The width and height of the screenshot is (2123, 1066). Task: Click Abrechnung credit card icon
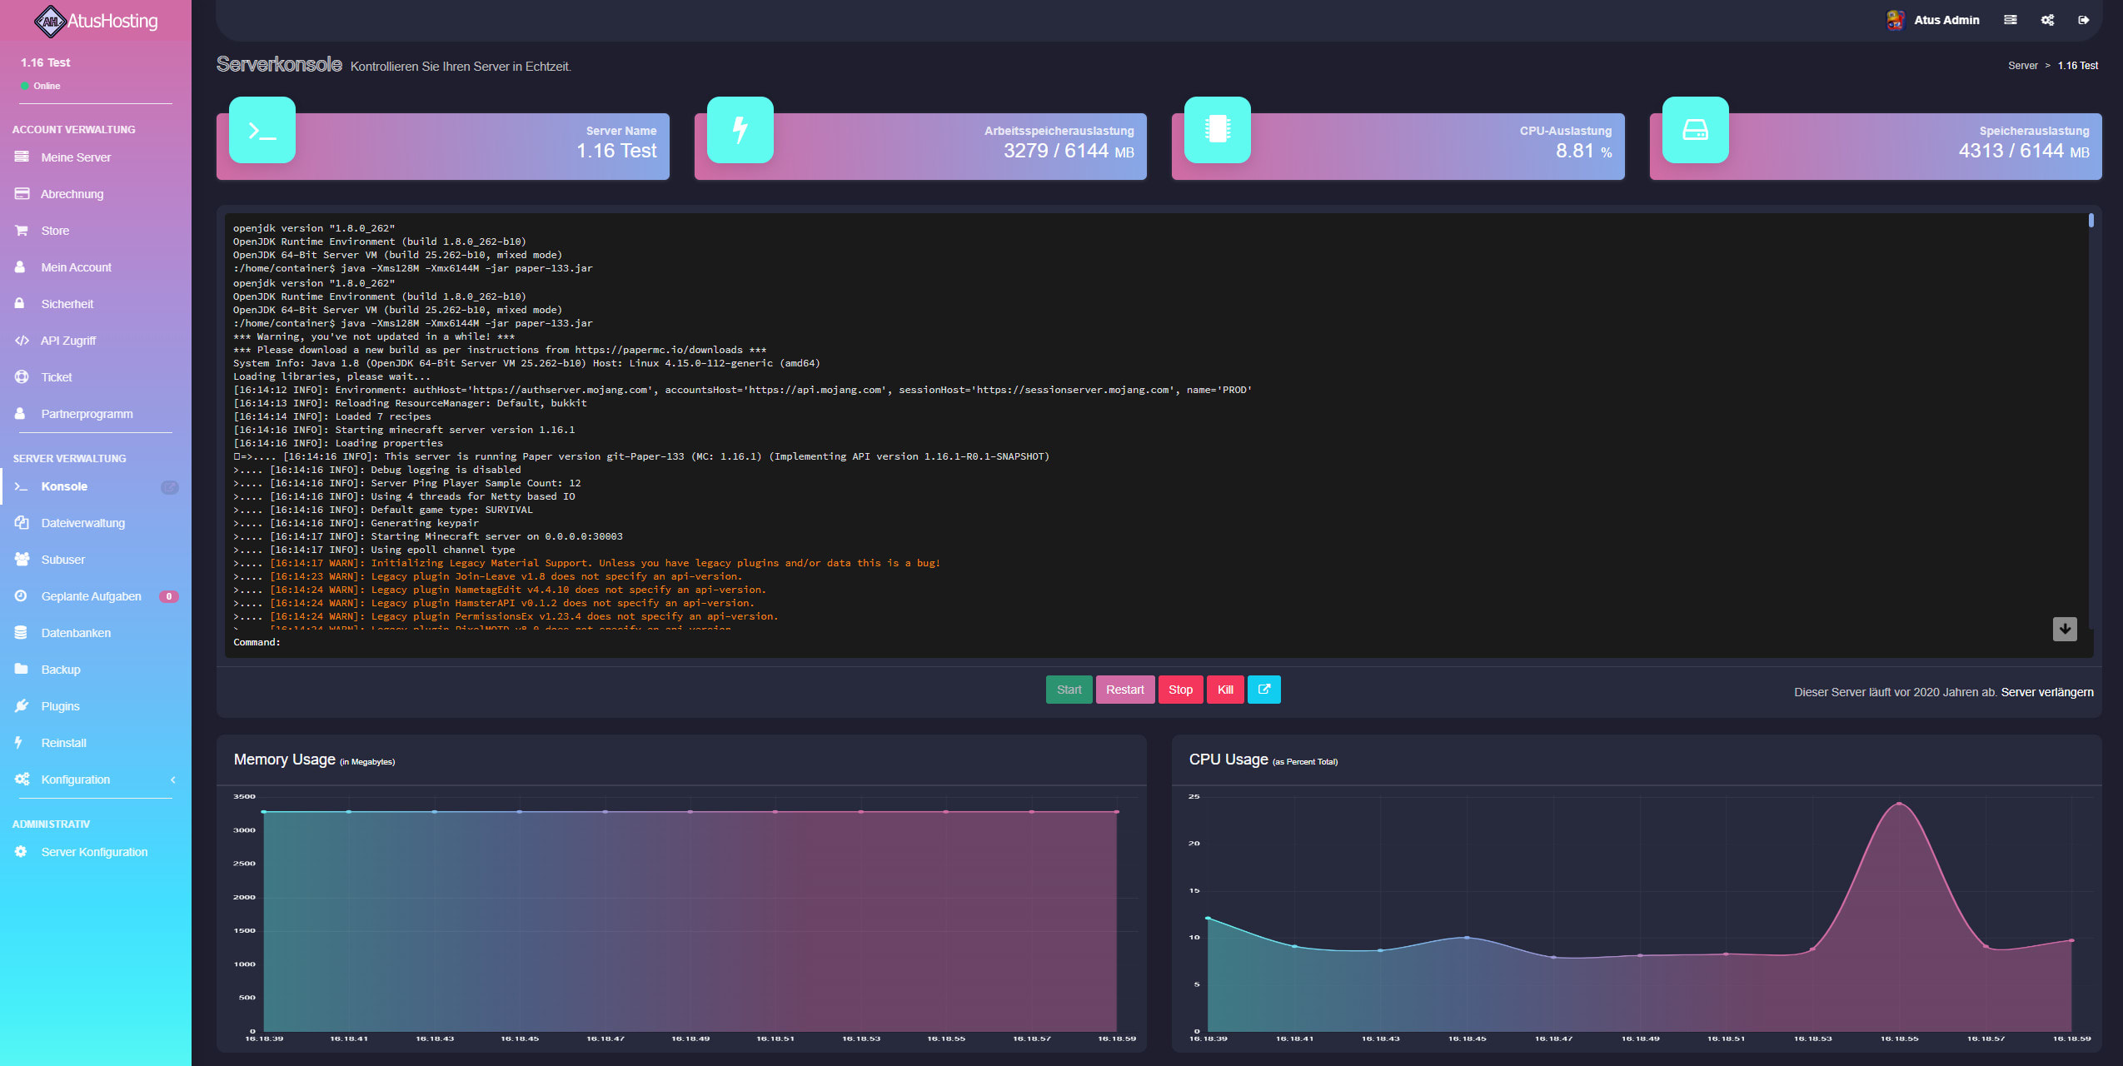click(22, 194)
